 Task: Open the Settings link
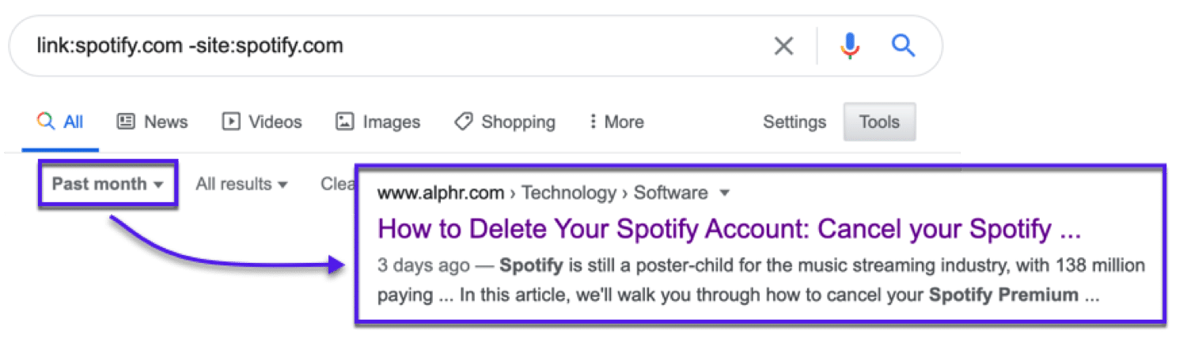794,122
